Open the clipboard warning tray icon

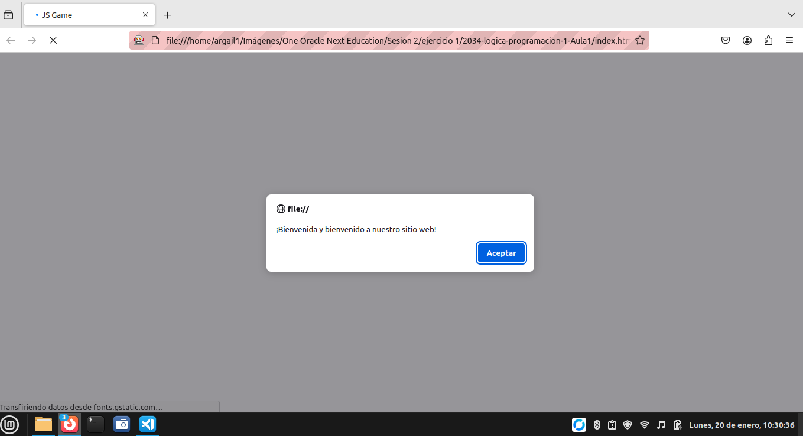point(612,425)
